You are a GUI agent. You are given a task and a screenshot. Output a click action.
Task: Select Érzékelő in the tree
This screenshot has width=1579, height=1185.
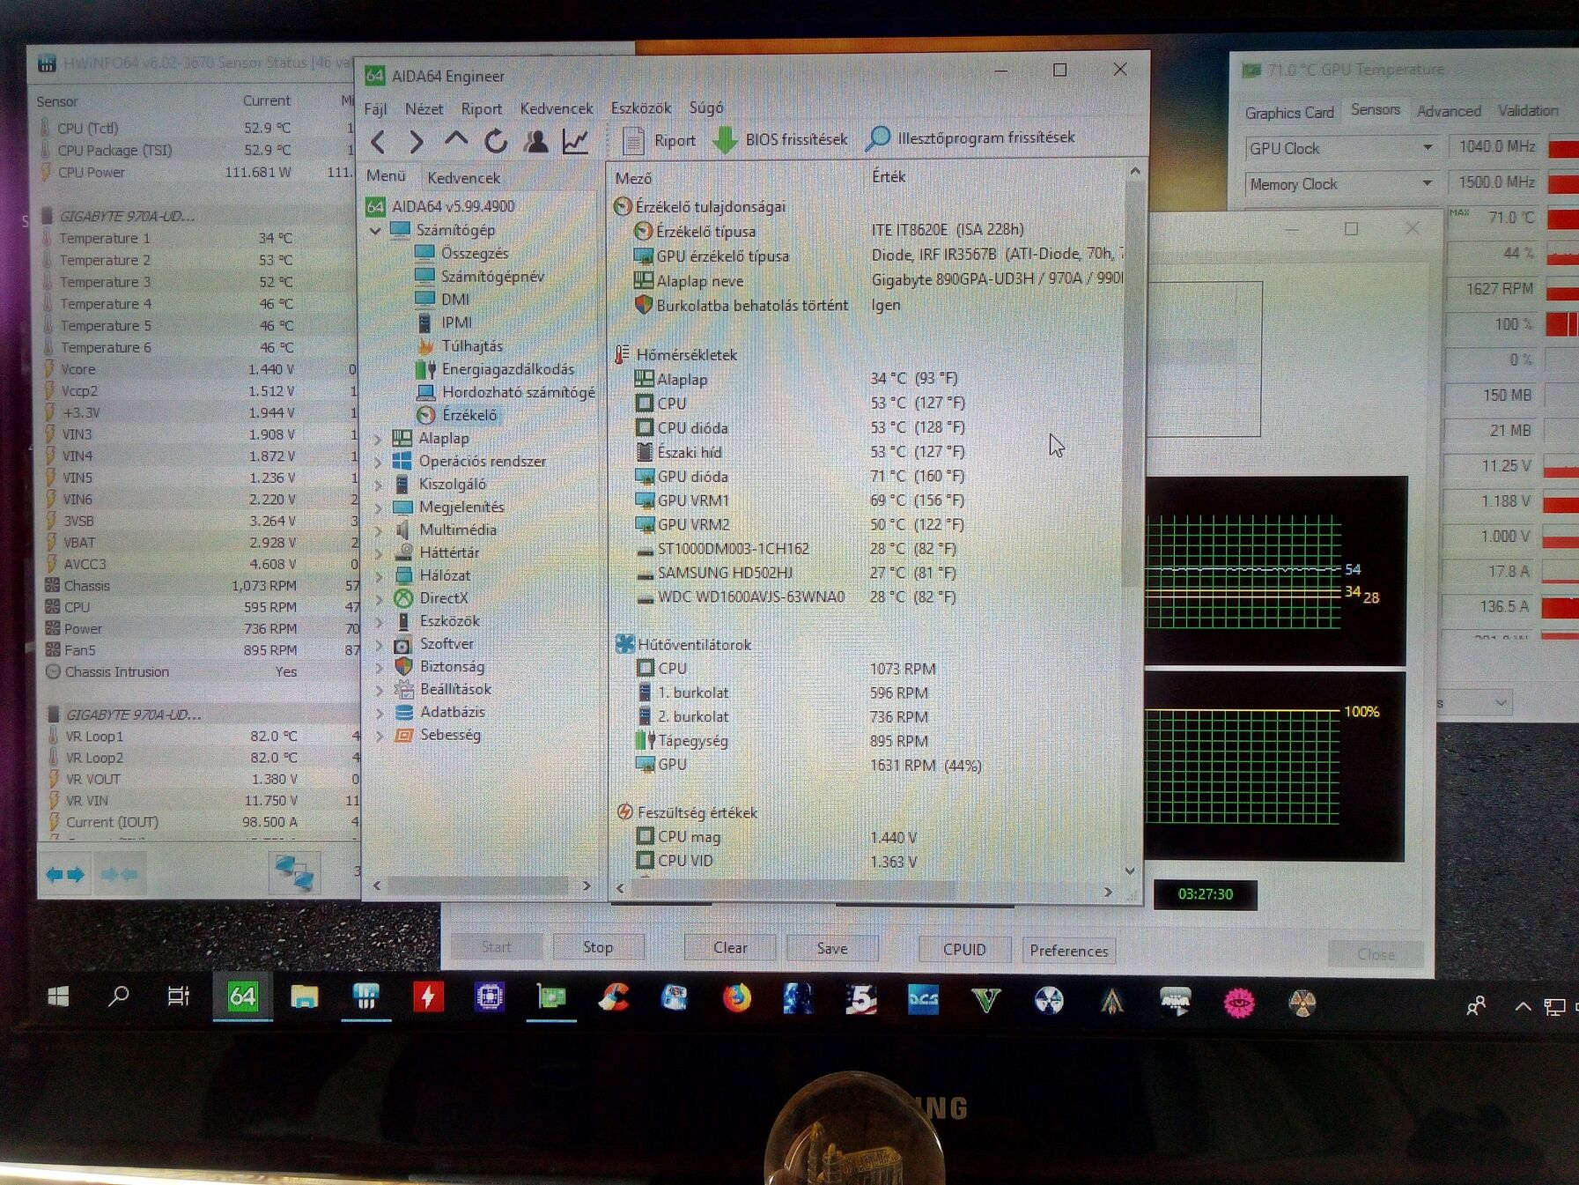click(469, 415)
